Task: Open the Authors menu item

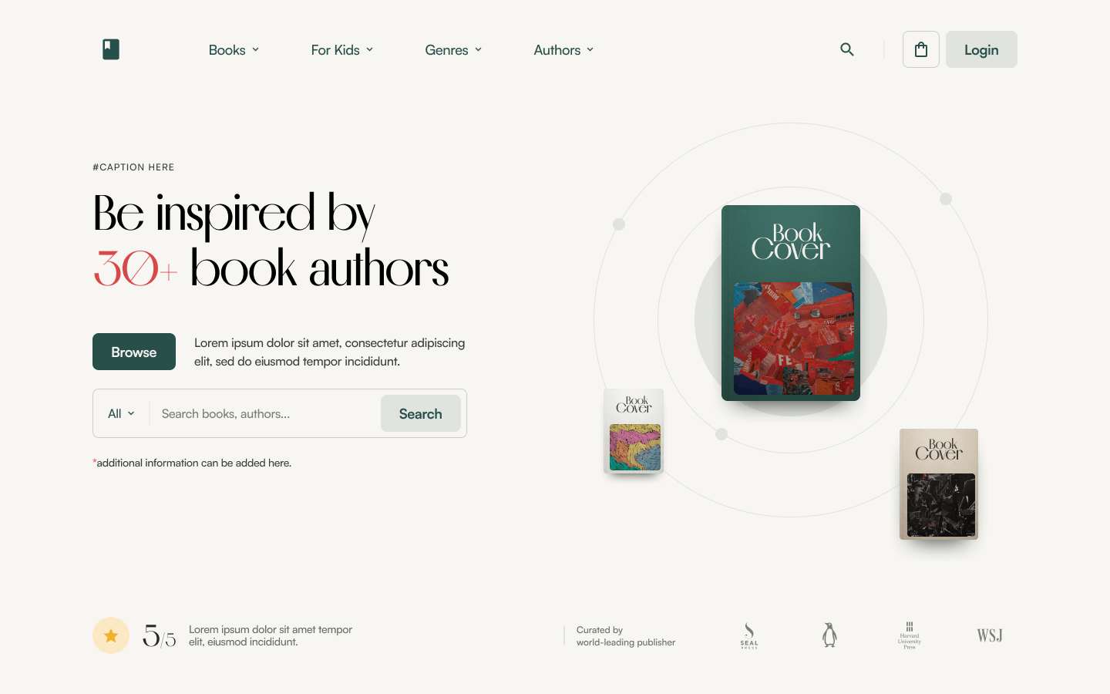Action: tap(563, 49)
